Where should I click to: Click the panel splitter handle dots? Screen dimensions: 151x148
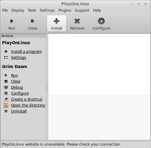pos(47,87)
